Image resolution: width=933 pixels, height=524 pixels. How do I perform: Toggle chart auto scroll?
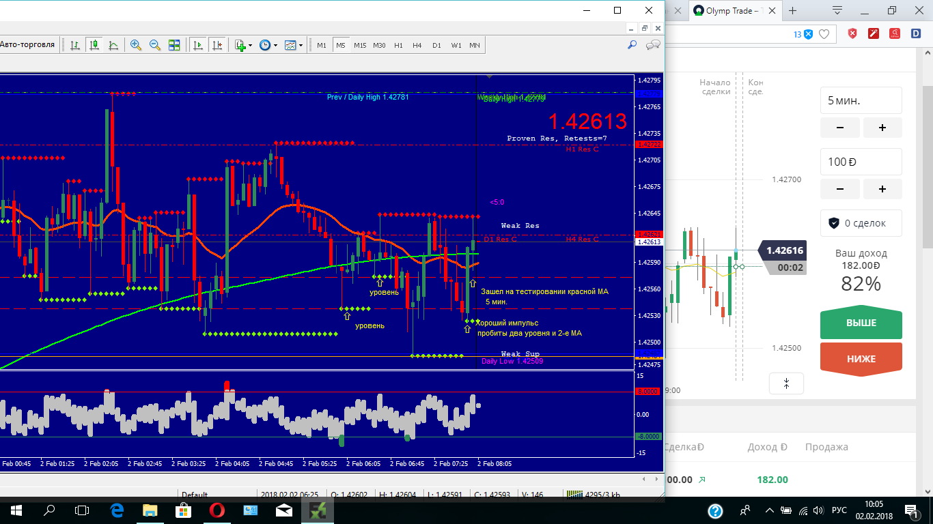click(x=197, y=45)
